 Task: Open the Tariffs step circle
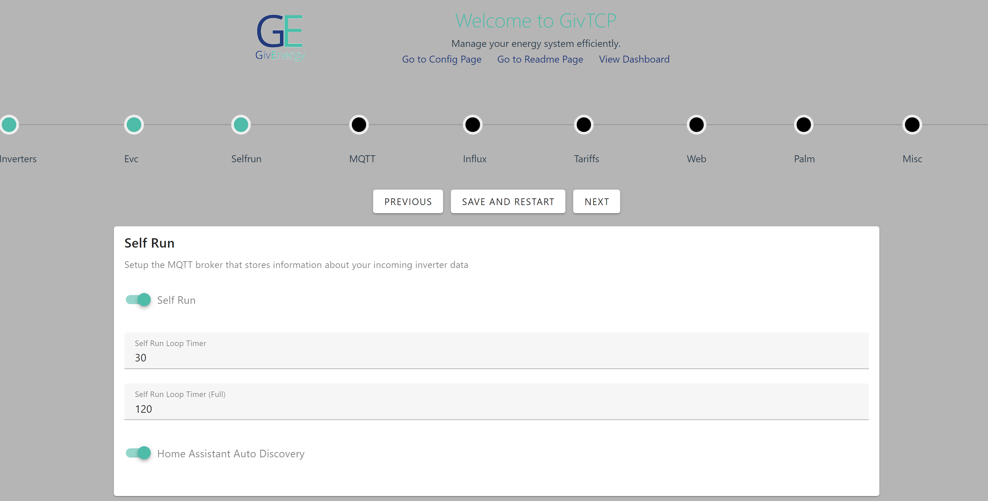tap(584, 125)
